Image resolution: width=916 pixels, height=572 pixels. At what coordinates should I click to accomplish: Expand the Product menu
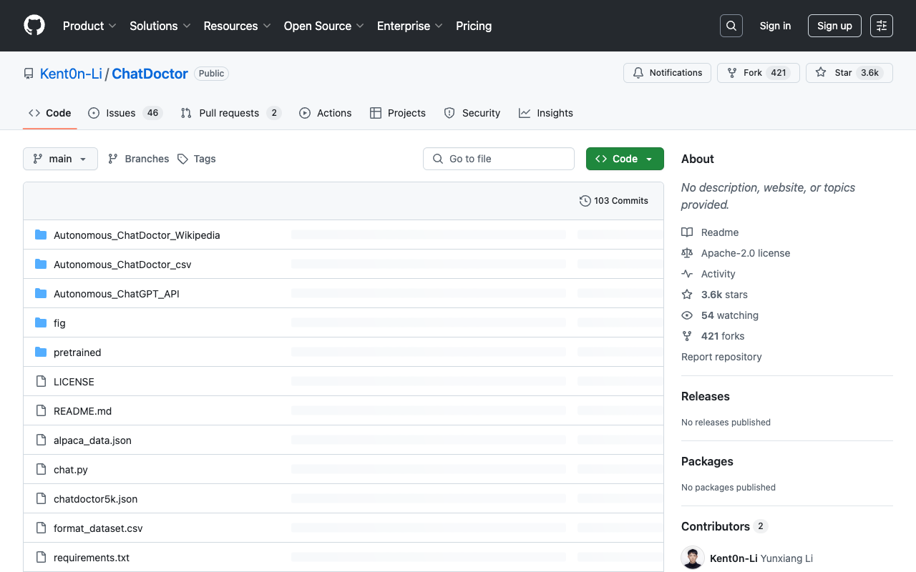[89, 26]
